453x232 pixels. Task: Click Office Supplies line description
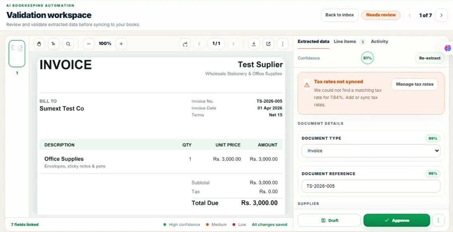(64, 159)
